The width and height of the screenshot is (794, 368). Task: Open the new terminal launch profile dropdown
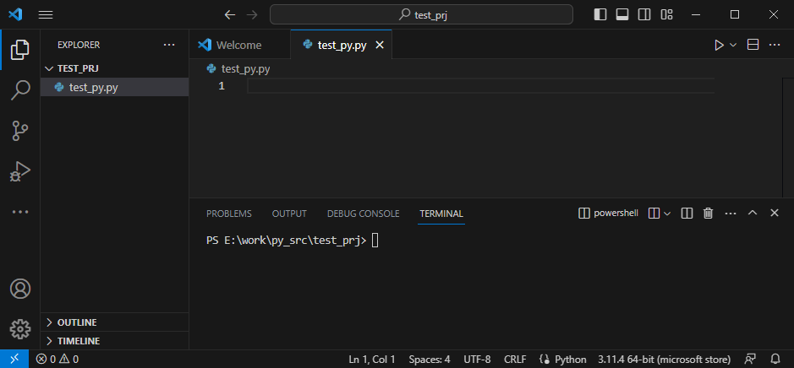(667, 214)
